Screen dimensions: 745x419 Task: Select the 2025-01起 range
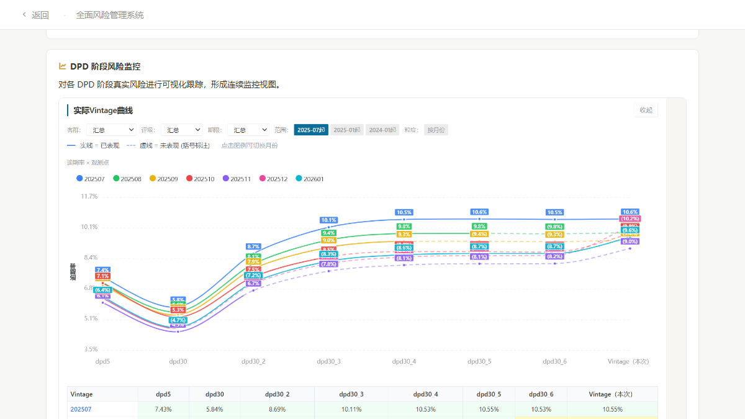click(x=347, y=130)
